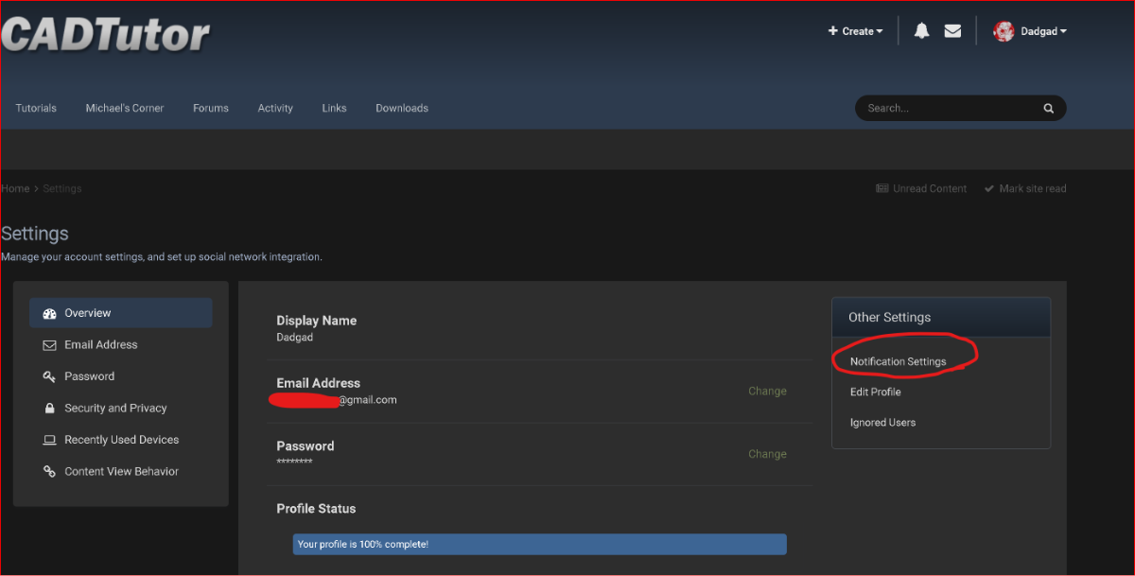Open the Forums menu item
The width and height of the screenshot is (1135, 576).
pyautogui.click(x=211, y=108)
